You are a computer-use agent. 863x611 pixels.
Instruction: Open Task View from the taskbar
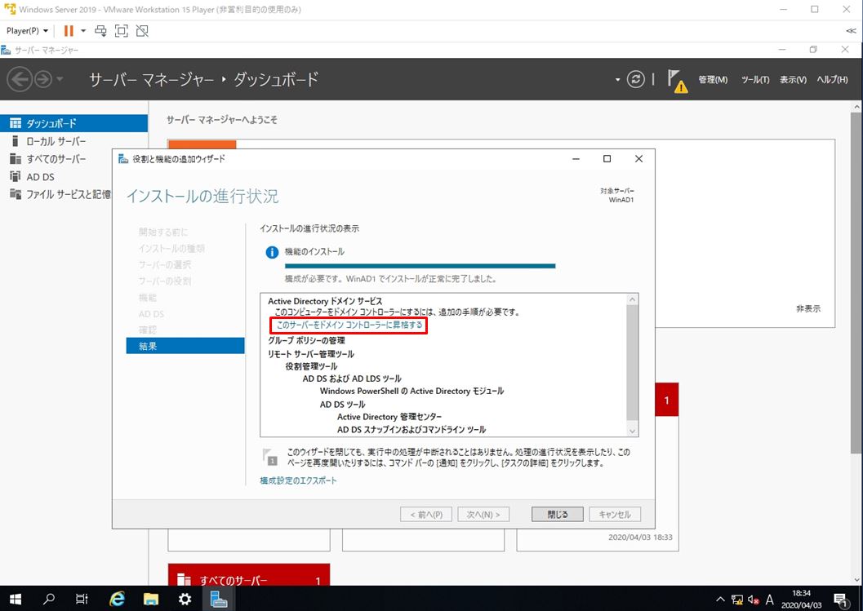82,599
